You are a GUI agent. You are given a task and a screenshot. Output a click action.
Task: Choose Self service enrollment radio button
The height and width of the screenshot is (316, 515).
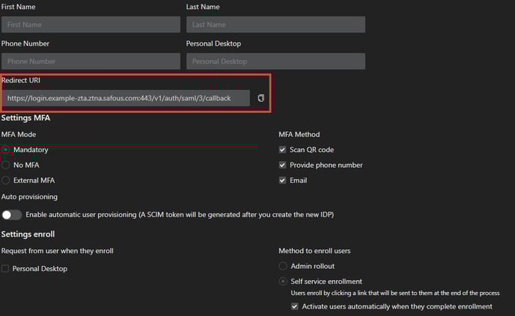pyautogui.click(x=282, y=282)
